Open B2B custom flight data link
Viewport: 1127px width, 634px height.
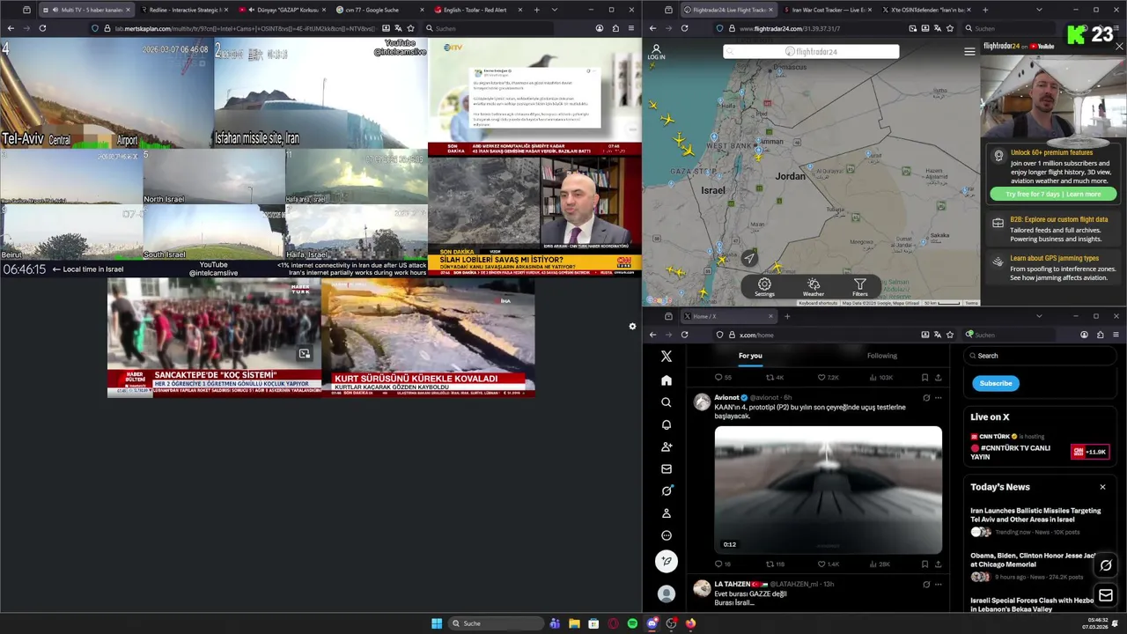[x=1059, y=219]
